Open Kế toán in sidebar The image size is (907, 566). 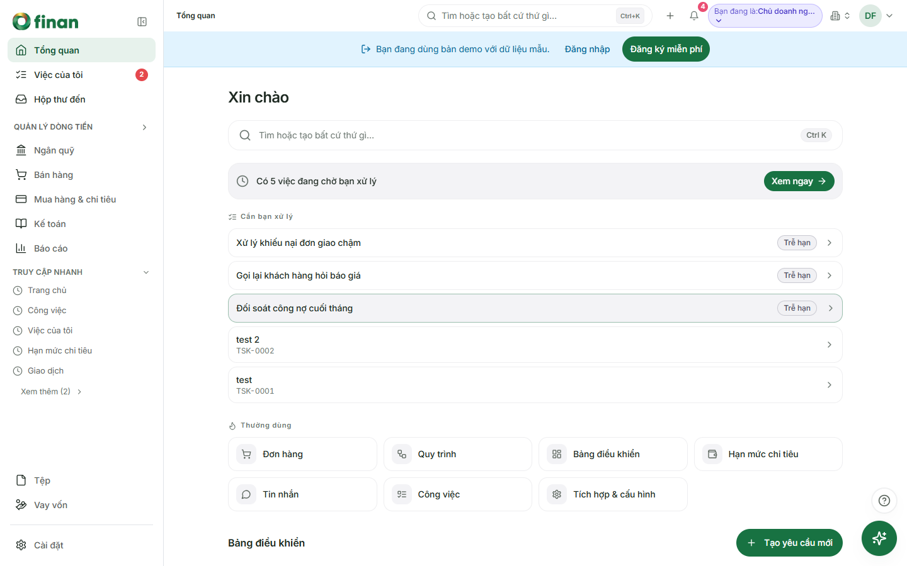(x=81, y=224)
